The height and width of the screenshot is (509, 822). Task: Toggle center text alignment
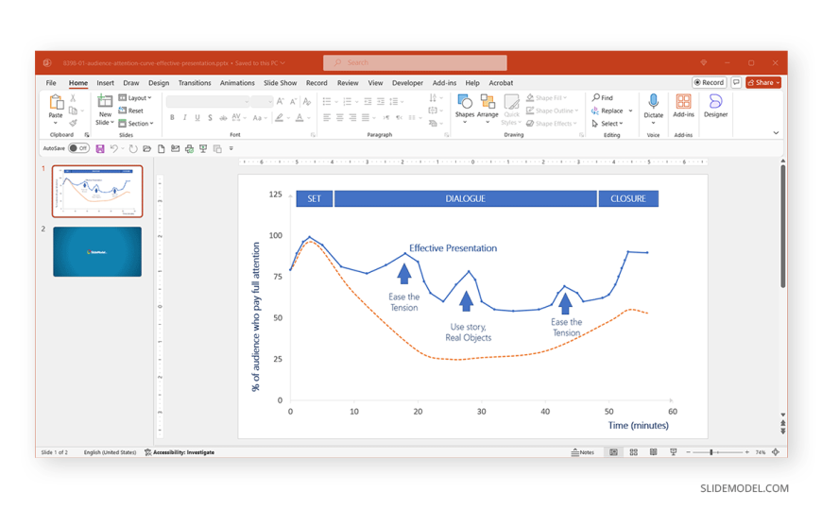pos(340,117)
